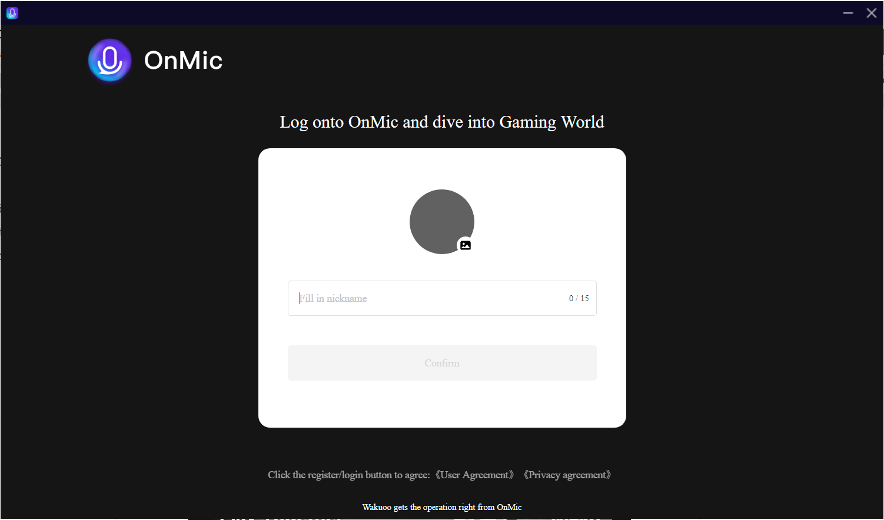Click the Wakuoo operation right notice

point(442,507)
